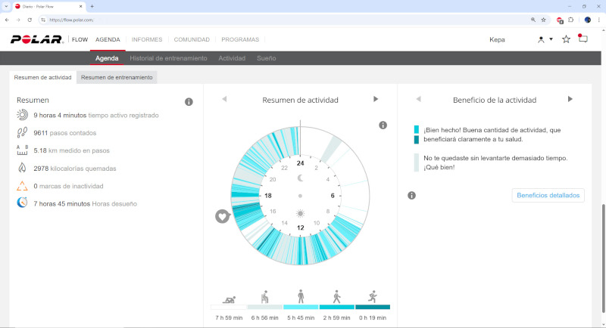Viewport: 606px width, 328px height.
Task: Click the lying down resting icon
Action: click(x=228, y=296)
